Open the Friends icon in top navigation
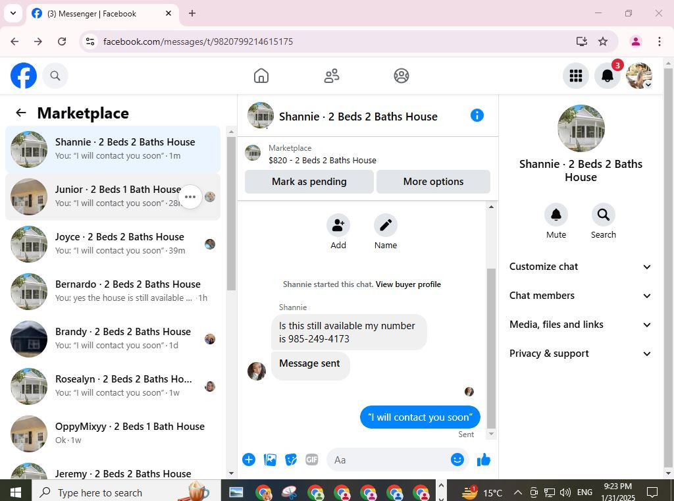674x501 pixels. tap(332, 76)
